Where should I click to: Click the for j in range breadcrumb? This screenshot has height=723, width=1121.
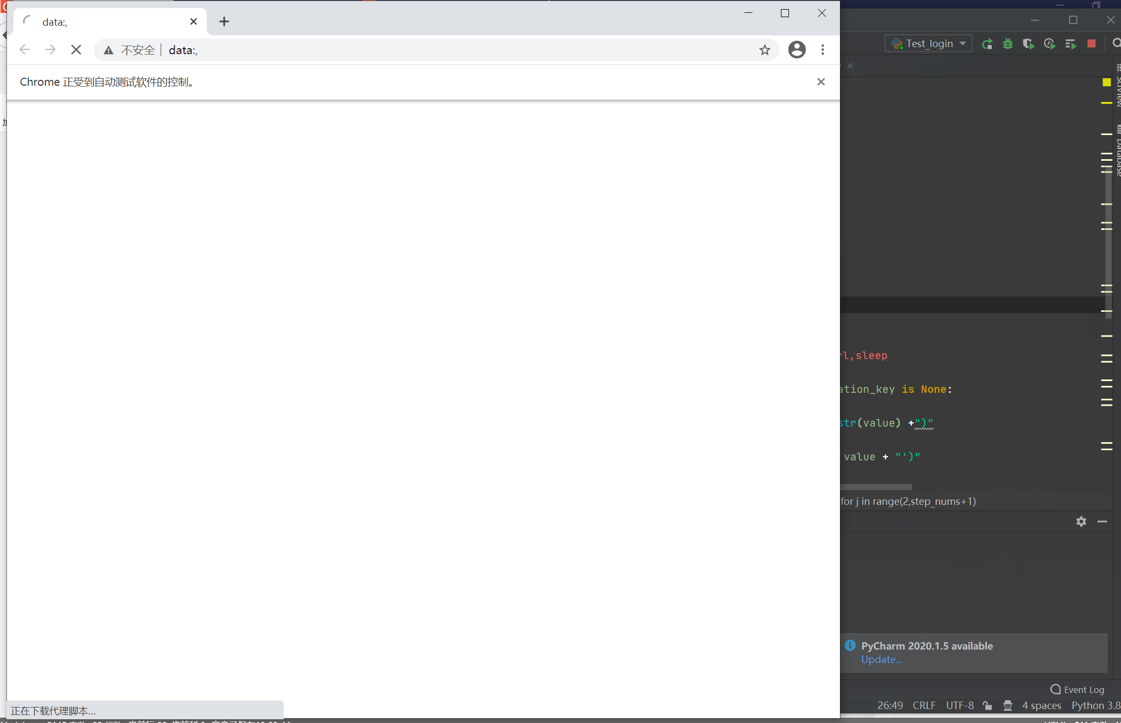[x=908, y=502]
